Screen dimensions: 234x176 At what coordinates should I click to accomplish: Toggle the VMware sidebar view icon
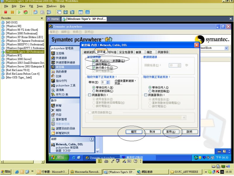point(59,12)
